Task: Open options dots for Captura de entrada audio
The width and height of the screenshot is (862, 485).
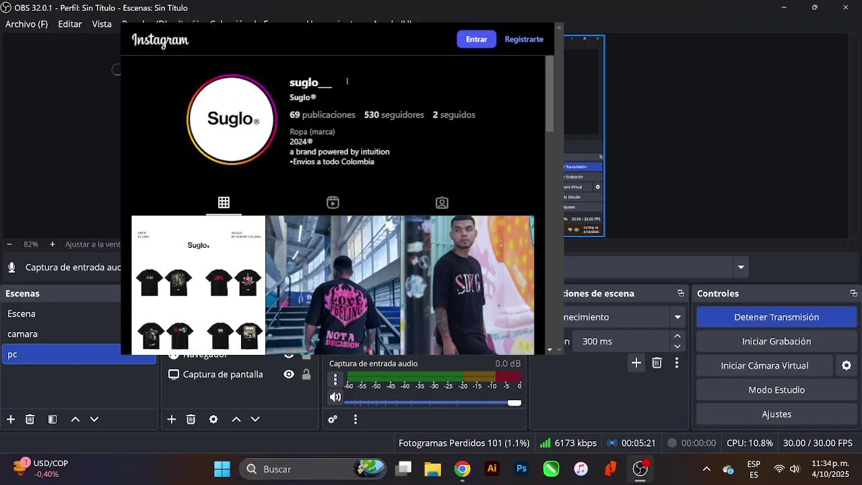Action: coord(335,380)
